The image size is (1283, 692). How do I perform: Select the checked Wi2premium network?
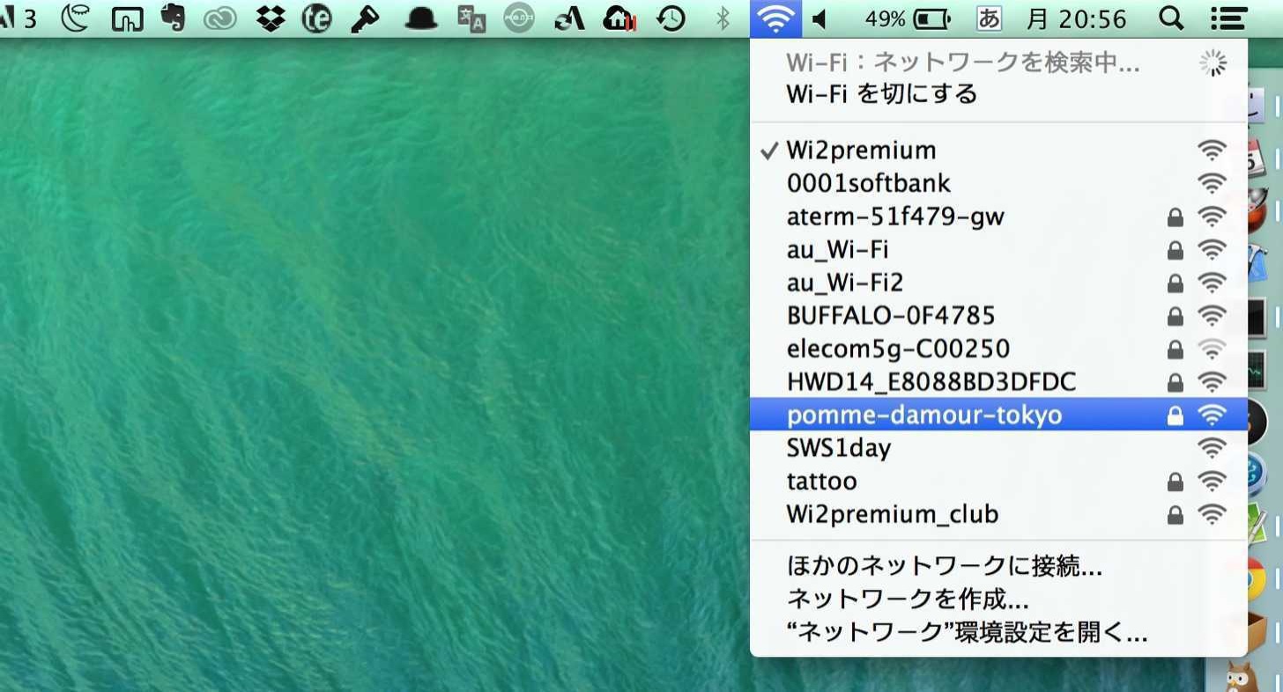coord(998,150)
